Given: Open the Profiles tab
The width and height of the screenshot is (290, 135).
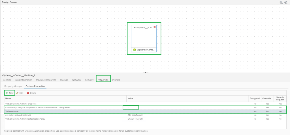Looking at the screenshot, I should pos(116,80).
